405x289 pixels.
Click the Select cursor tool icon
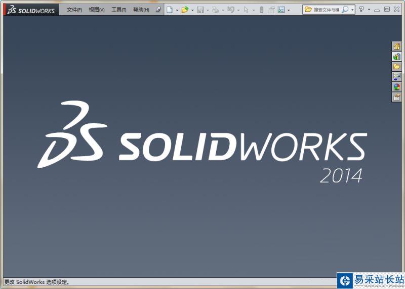pos(246,10)
